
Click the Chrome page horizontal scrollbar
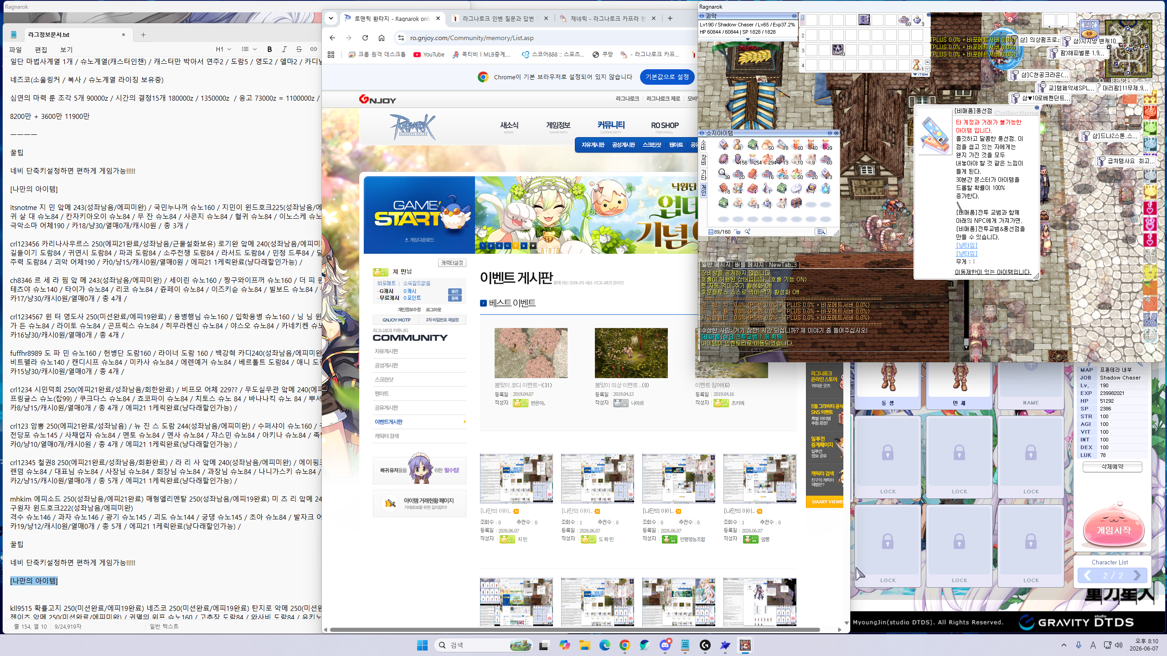575,630
